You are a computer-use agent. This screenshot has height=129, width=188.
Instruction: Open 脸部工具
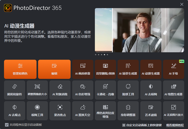(128, 90)
